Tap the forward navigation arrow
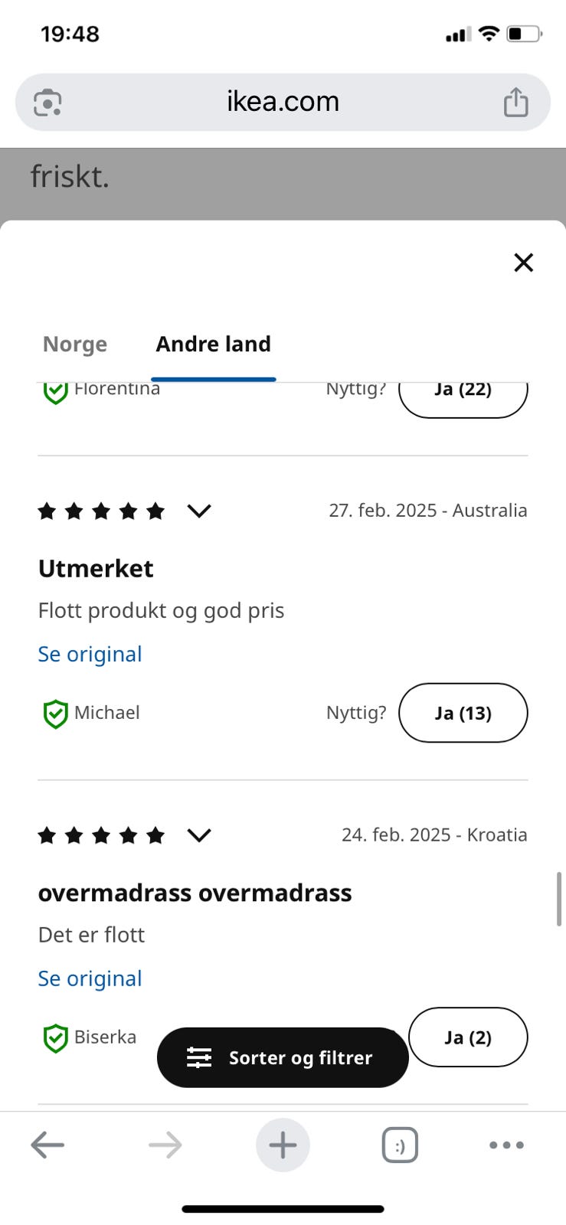Screen dimensions: 566x1225 (x=165, y=1145)
